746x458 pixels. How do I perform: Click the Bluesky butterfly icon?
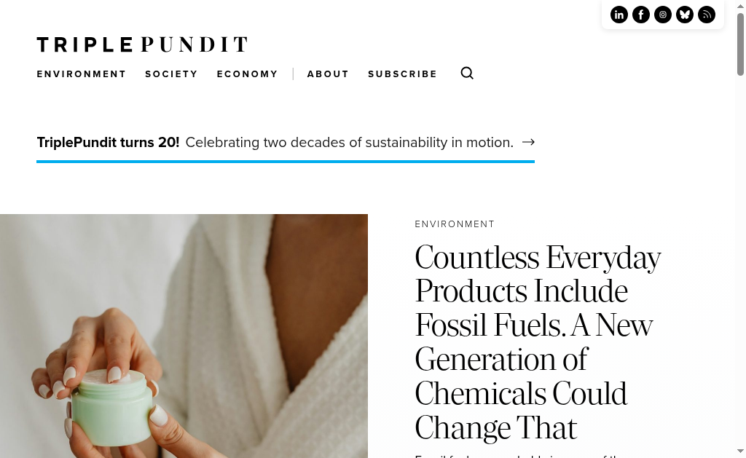[x=685, y=15]
